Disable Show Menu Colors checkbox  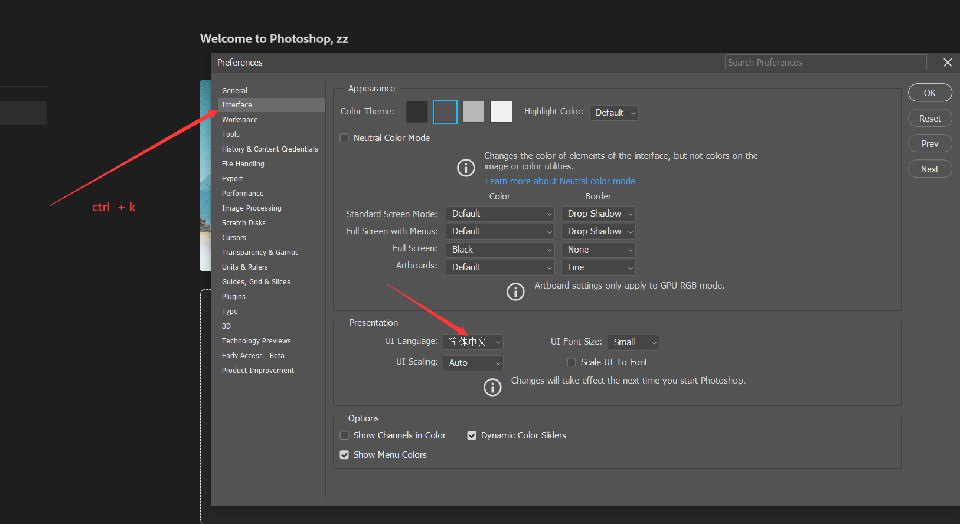coord(344,455)
